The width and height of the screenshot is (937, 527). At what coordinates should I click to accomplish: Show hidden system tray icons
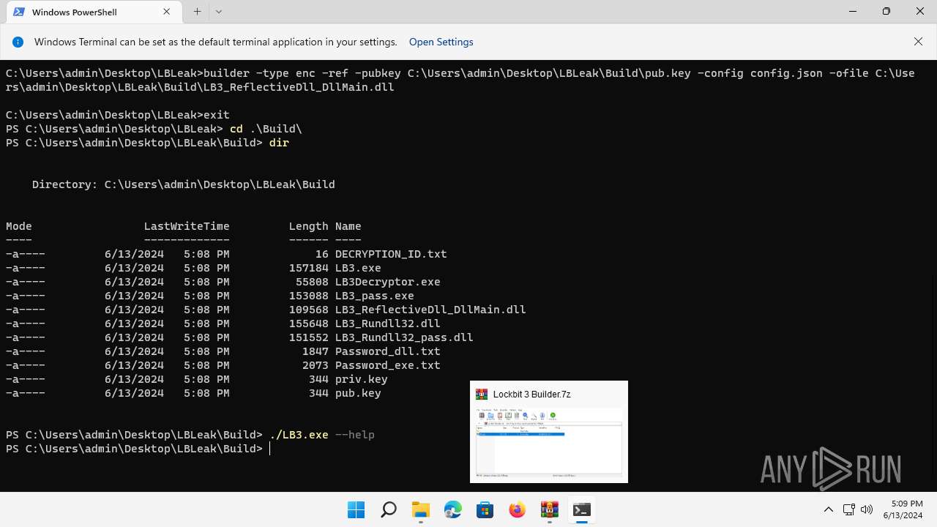coord(828,509)
